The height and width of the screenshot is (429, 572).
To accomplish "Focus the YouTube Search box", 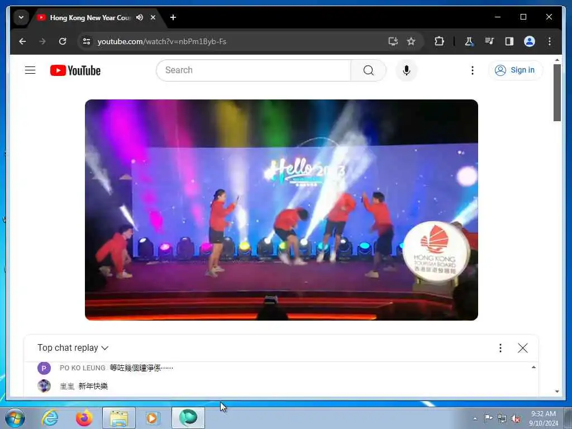I will pyautogui.click(x=253, y=70).
